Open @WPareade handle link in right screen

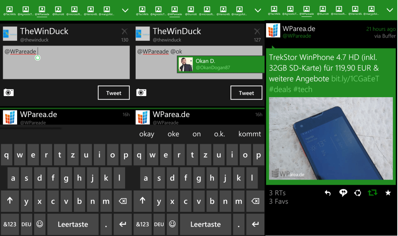[297, 36]
